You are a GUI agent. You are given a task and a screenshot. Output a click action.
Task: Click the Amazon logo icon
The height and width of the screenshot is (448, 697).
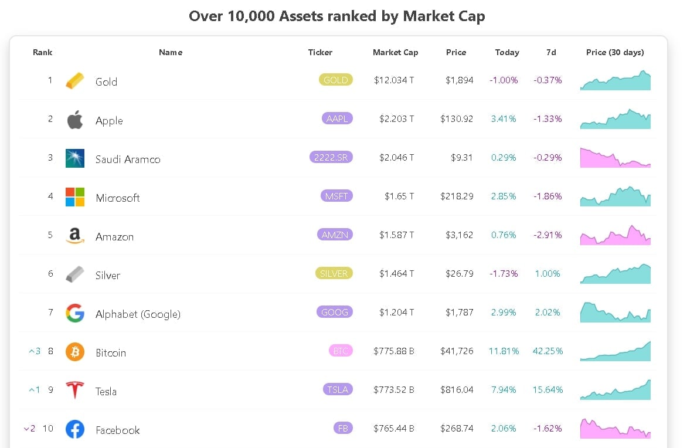(74, 236)
